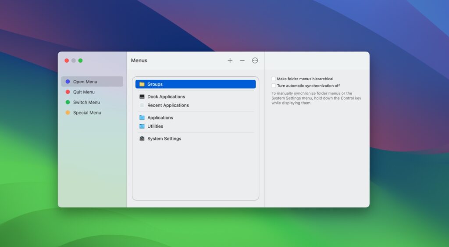The height and width of the screenshot is (247, 449).
Task: Select the System Settings row
Action: click(196, 139)
